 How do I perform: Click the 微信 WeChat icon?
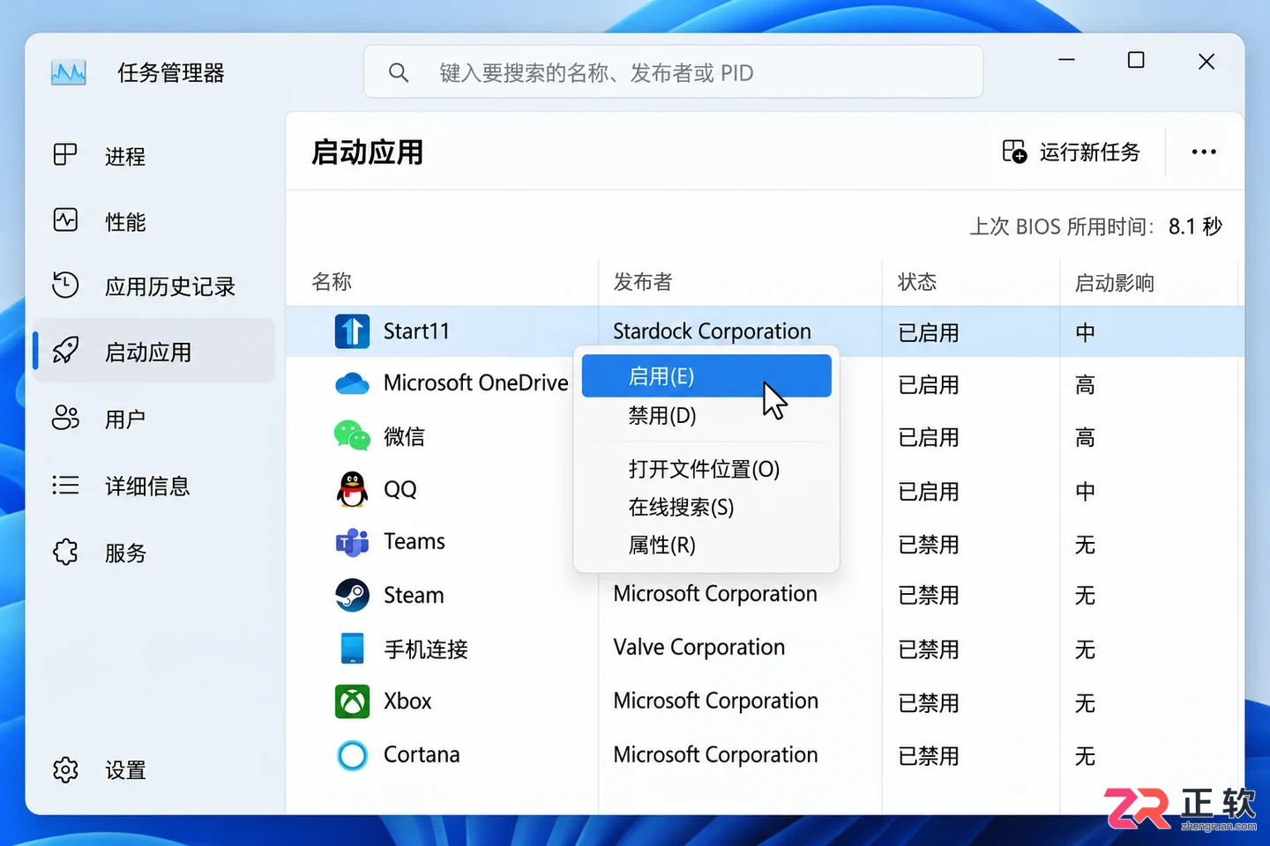pyautogui.click(x=352, y=435)
